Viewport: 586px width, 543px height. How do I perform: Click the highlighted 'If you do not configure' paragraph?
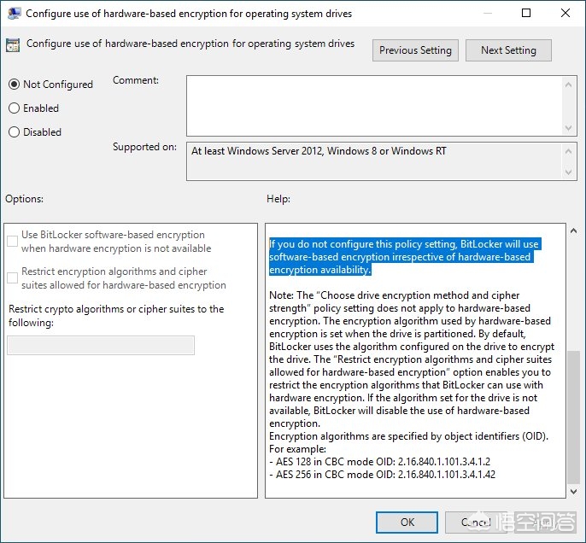click(x=405, y=257)
